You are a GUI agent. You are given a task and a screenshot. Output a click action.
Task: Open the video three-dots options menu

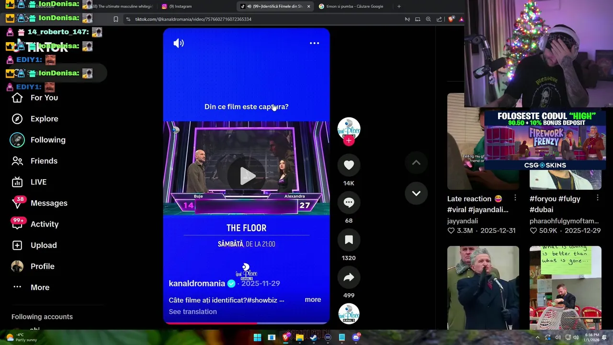tap(314, 43)
